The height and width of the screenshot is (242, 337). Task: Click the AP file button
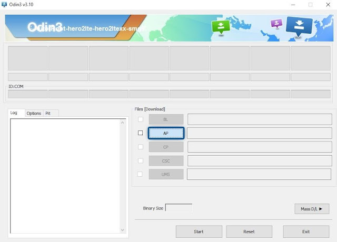(x=166, y=133)
